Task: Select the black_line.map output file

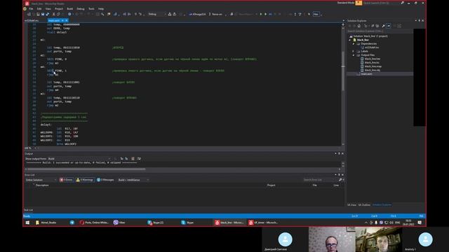Action: [x=373, y=66]
